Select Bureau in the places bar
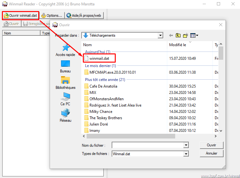240x178 pixels. pyautogui.click(x=65, y=66)
